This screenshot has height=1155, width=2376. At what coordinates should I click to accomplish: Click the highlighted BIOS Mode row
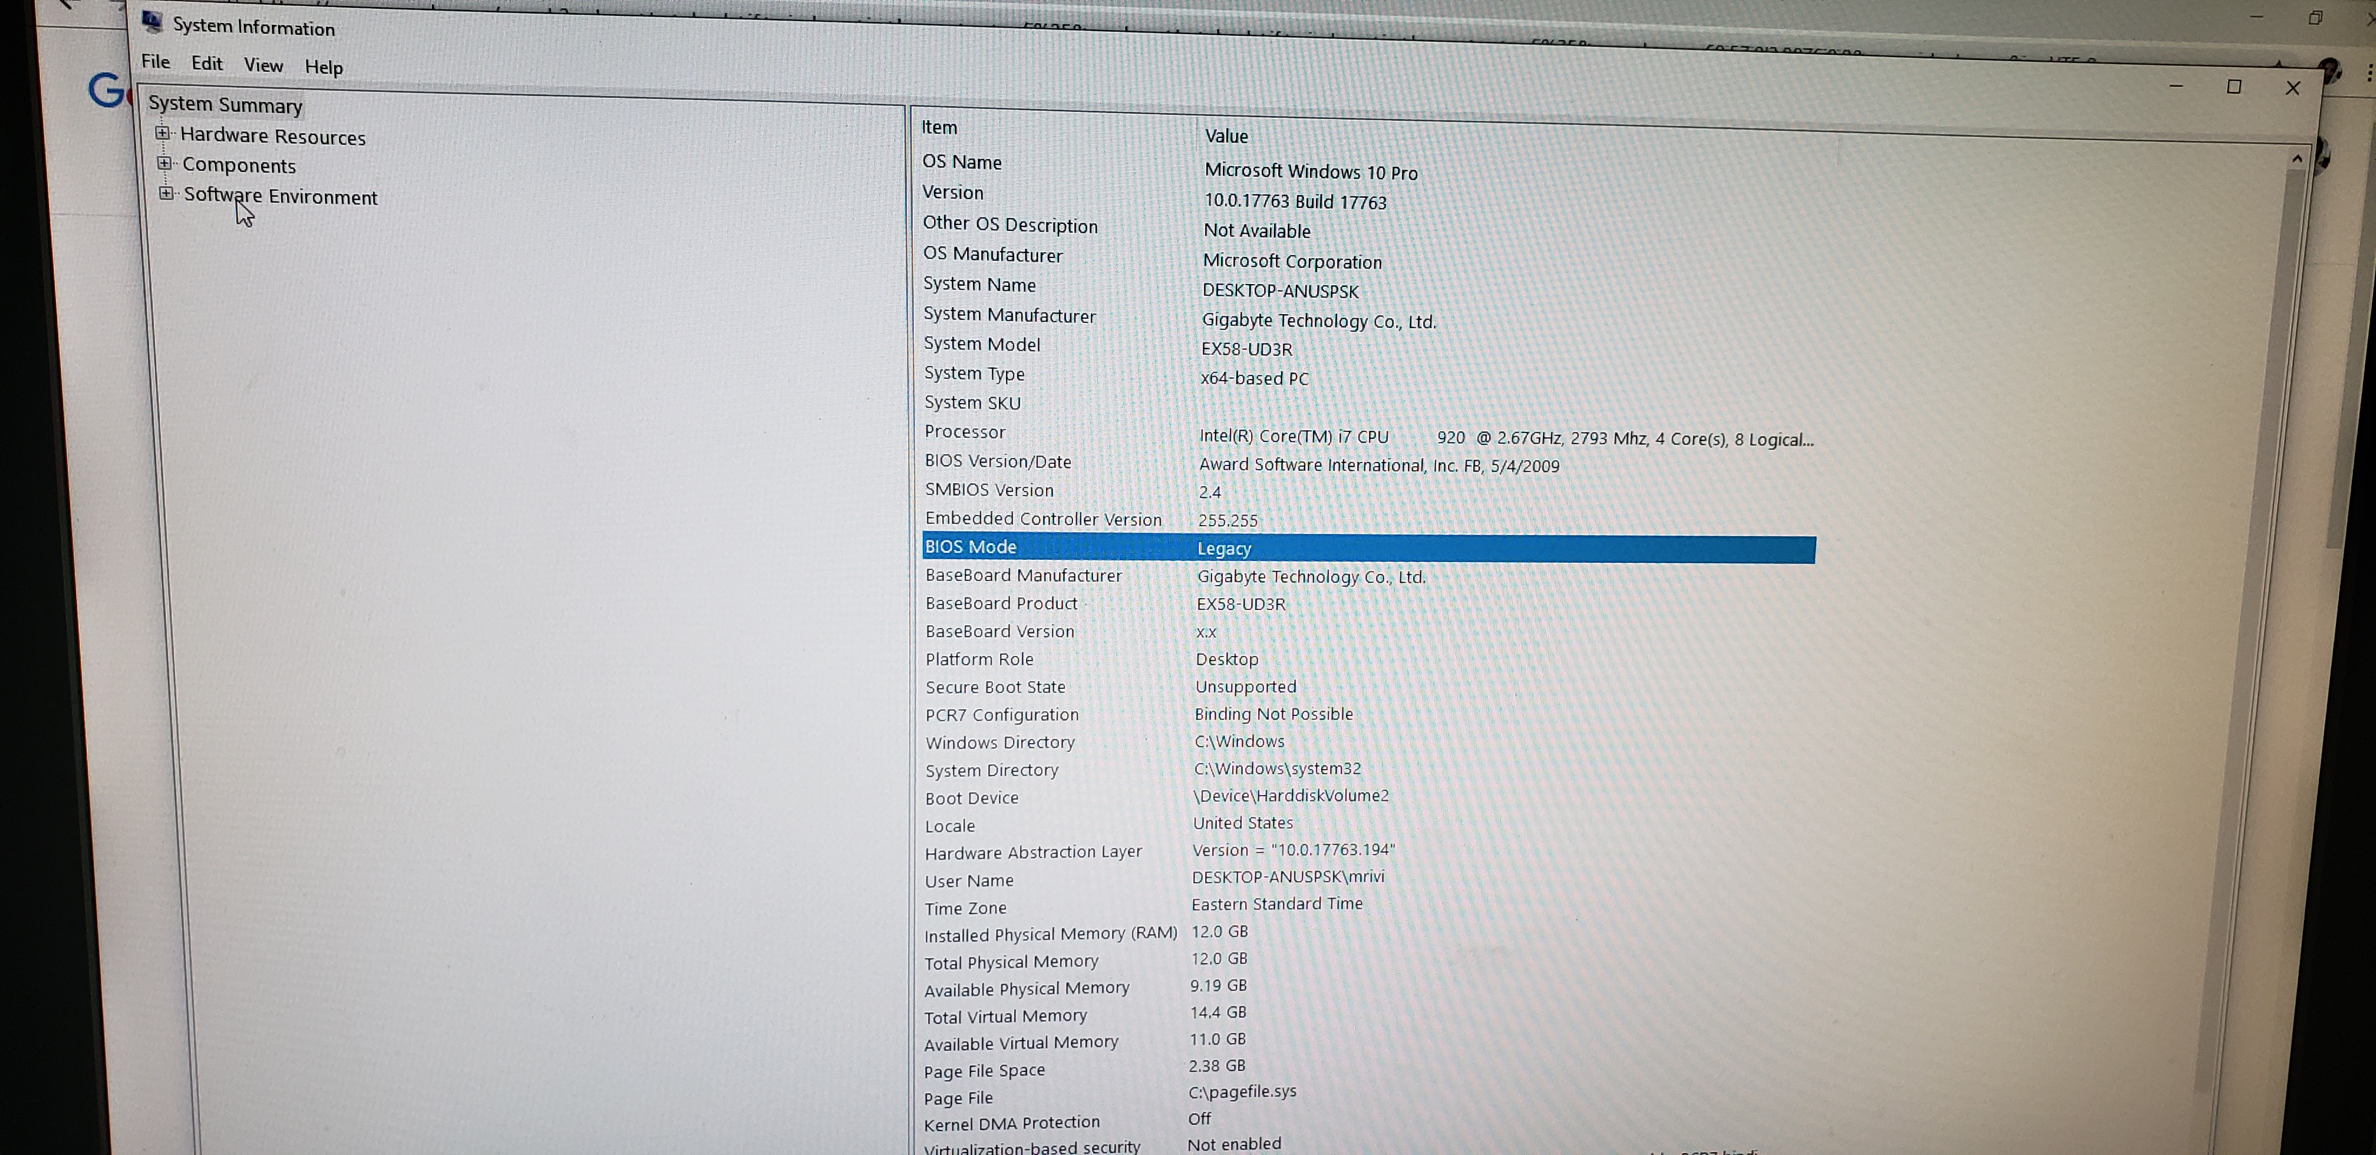click(1369, 548)
